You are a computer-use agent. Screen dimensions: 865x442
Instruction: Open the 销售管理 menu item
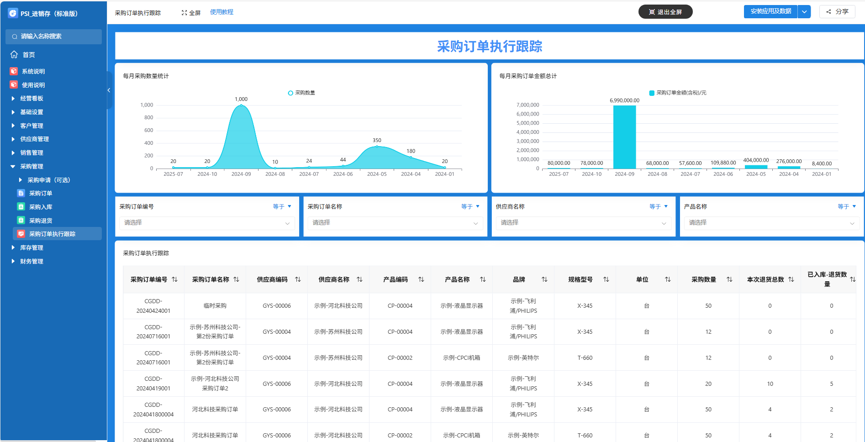pyautogui.click(x=32, y=153)
